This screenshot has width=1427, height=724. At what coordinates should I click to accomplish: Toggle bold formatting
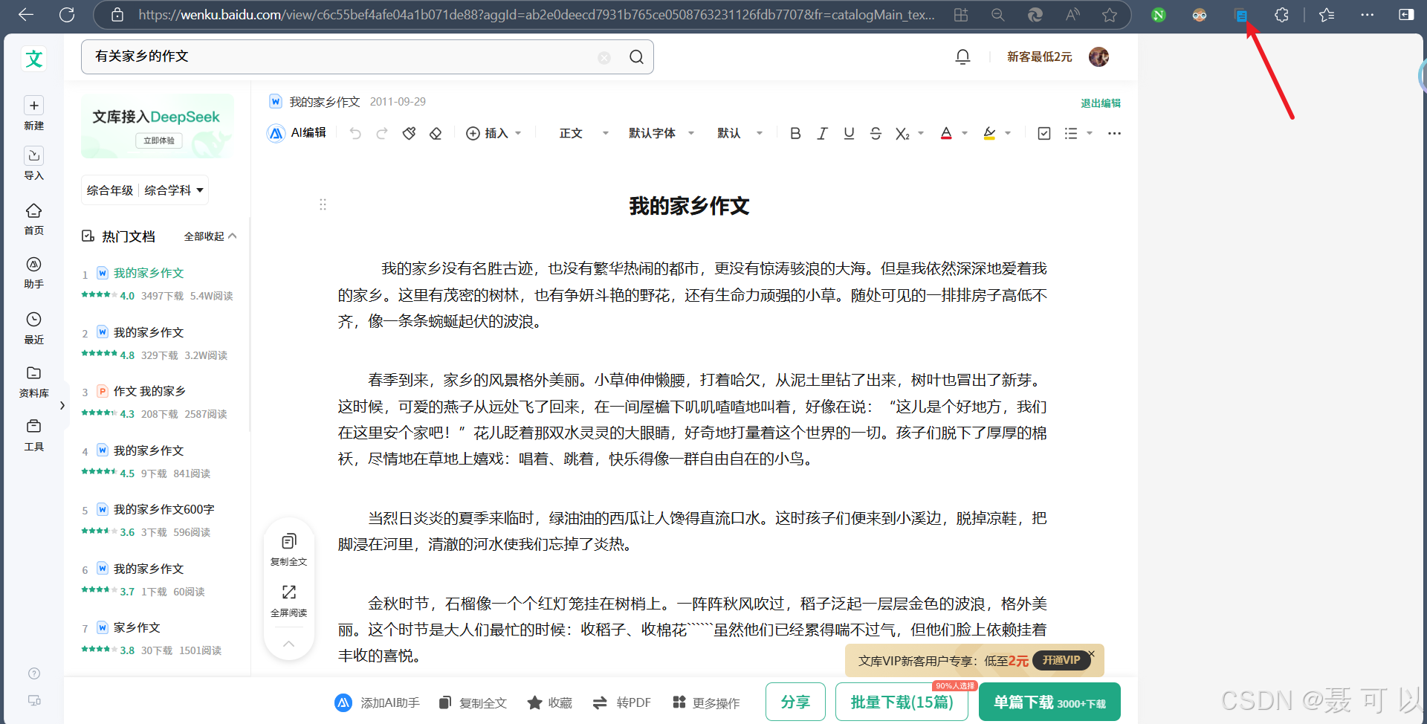click(x=795, y=133)
